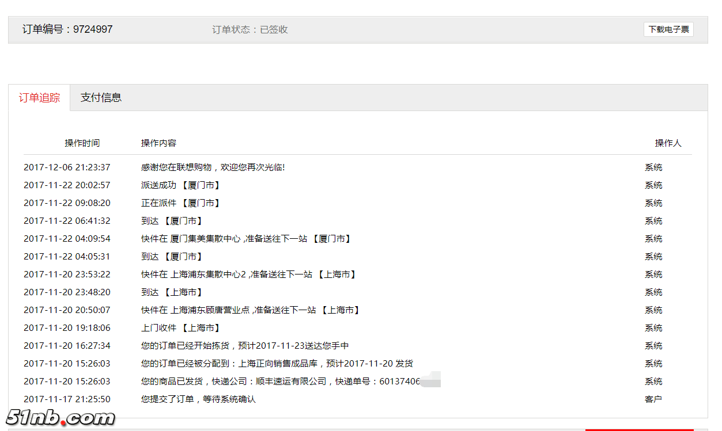Switch to the 订单追踪 tab

tap(39, 98)
